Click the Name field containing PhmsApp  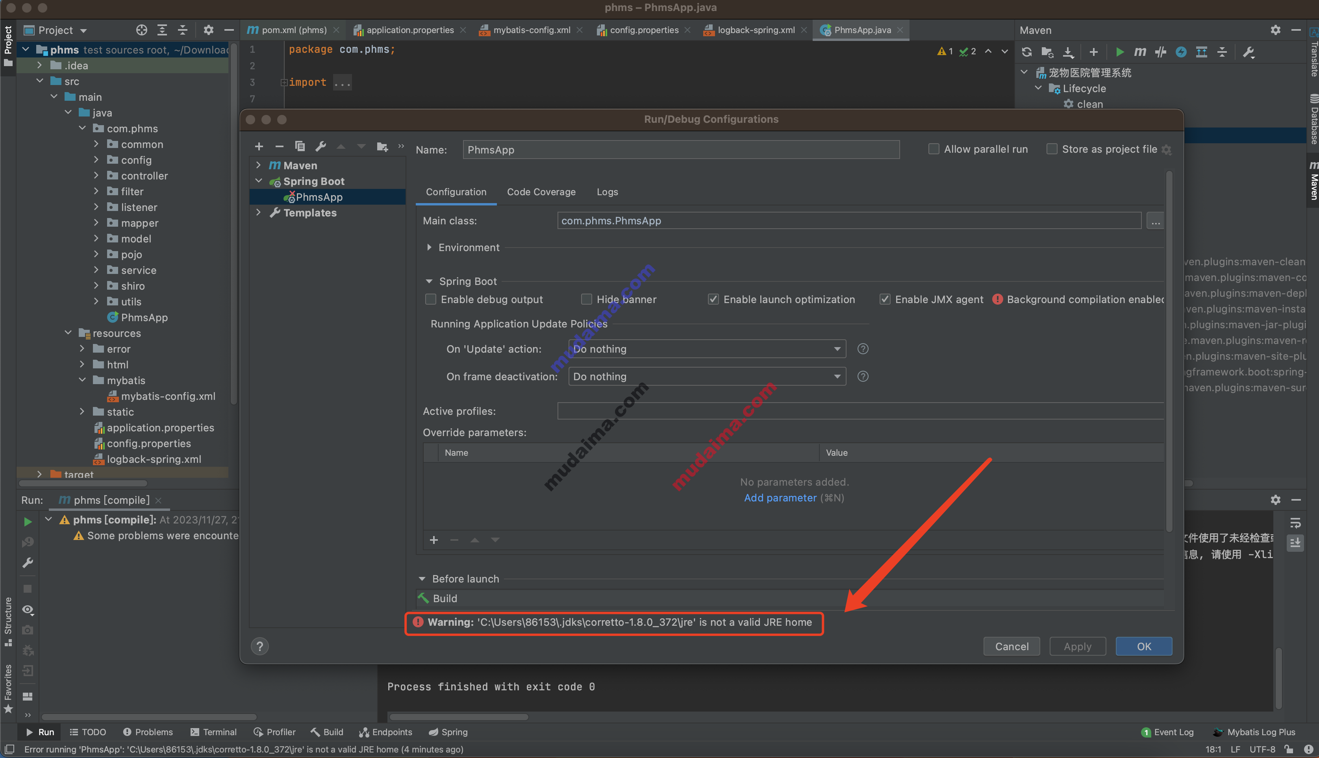coord(681,150)
